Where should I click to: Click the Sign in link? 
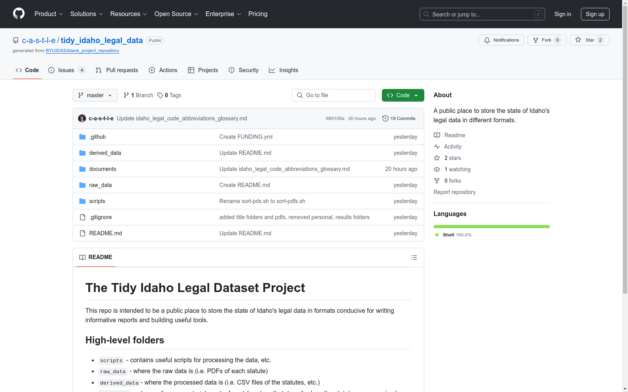tap(563, 14)
